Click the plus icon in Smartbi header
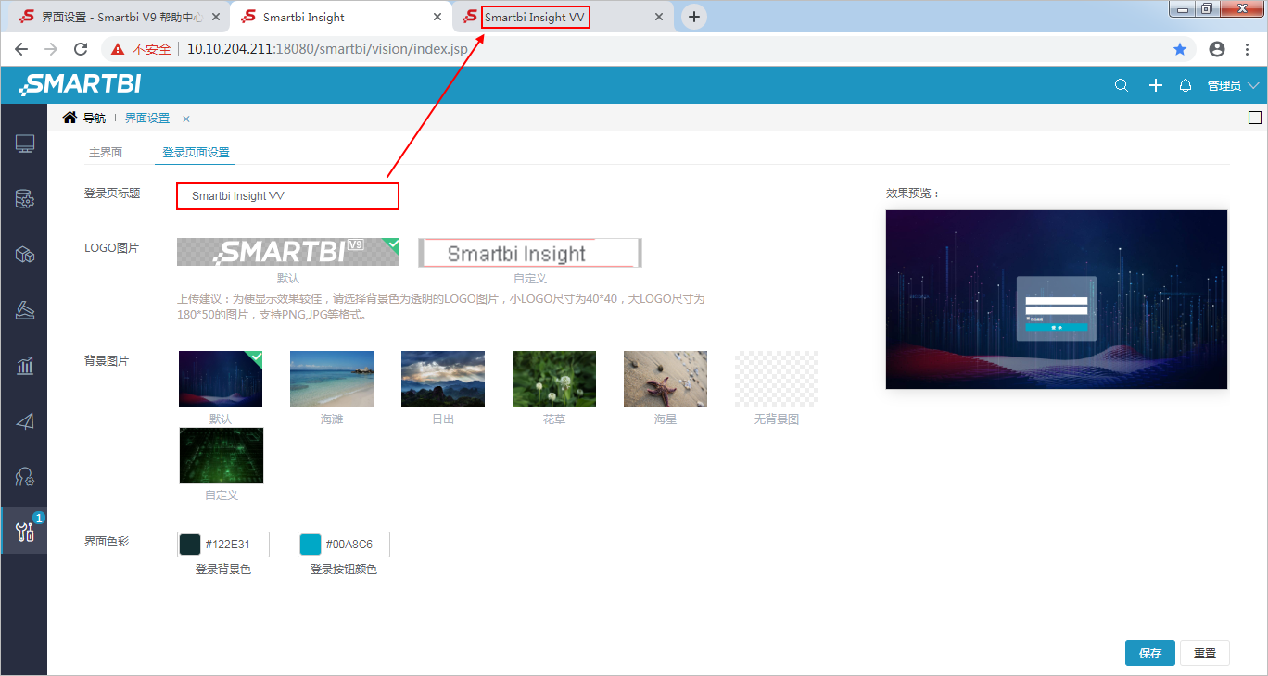The image size is (1268, 676). tap(1155, 85)
